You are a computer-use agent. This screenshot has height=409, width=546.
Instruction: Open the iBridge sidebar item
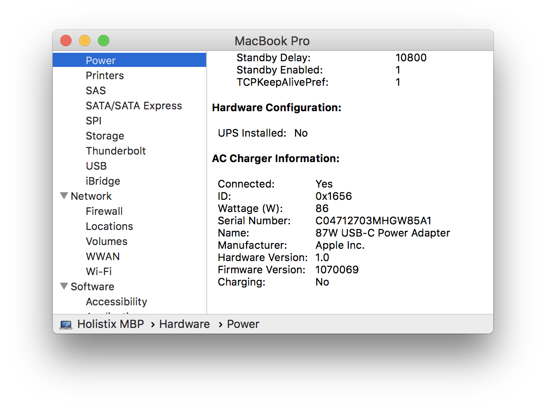pos(103,181)
